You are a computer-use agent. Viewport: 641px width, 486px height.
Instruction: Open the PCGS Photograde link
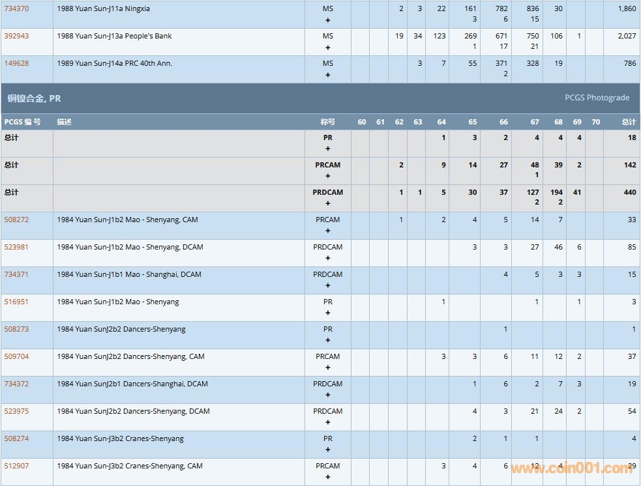click(x=597, y=98)
